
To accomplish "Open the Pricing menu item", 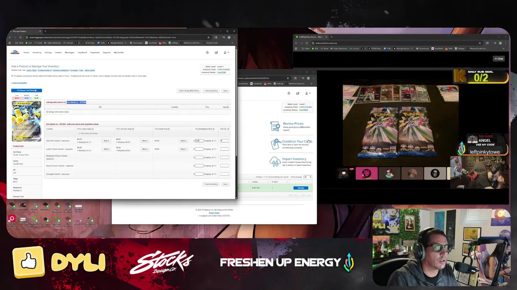I will pos(48,52).
